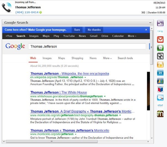Click caller name Thomas Jefferson
This screenshot has width=167, height=147.
[28, 7]
